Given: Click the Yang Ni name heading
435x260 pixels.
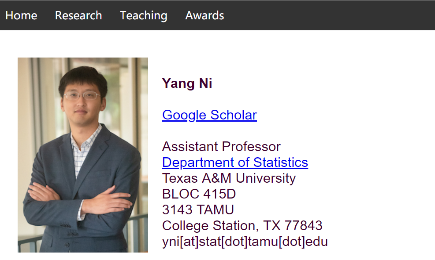Looking at the screenshot, I should [x=187, y=83].
